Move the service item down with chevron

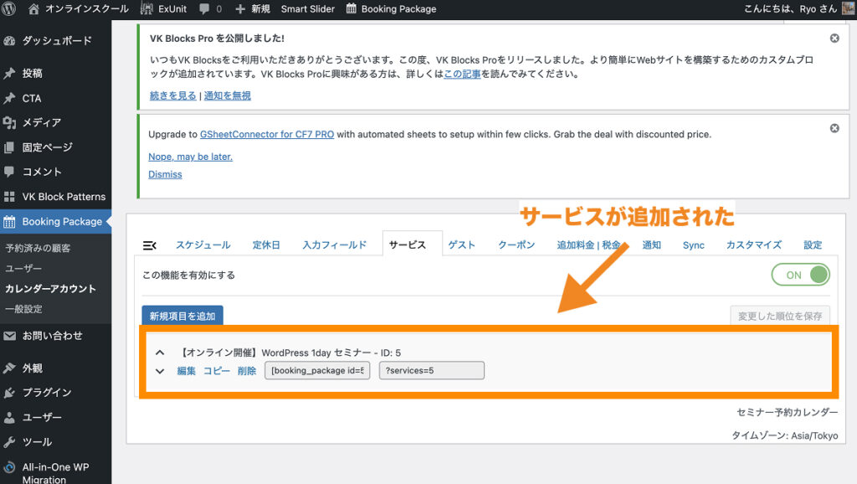coord(160,371)
